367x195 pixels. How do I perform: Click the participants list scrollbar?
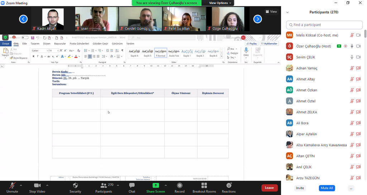(365, 34)
